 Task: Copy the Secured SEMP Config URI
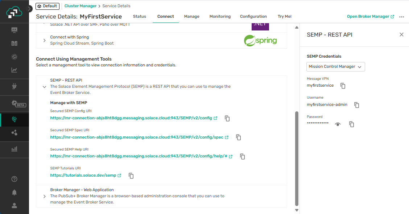click(x=227, y=119)
